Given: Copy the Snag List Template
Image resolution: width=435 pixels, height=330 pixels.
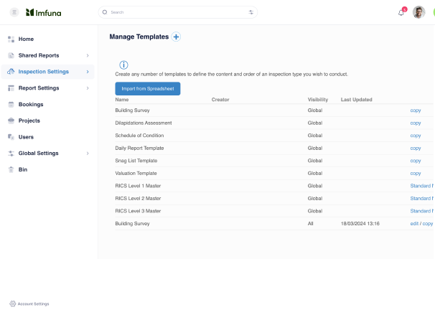Looking at the screenshot, I should [x=416, y=161].
